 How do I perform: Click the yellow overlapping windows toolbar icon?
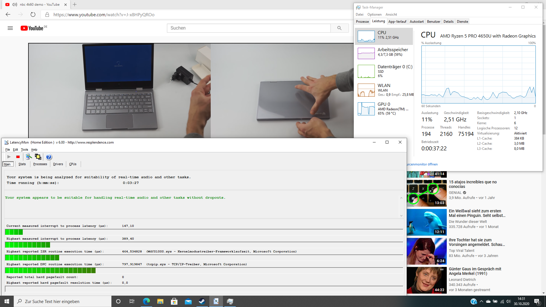(38, 157)
